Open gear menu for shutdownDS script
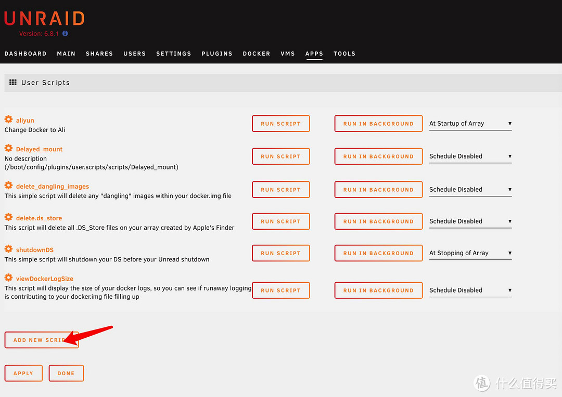562x397 pixels. 9,249
